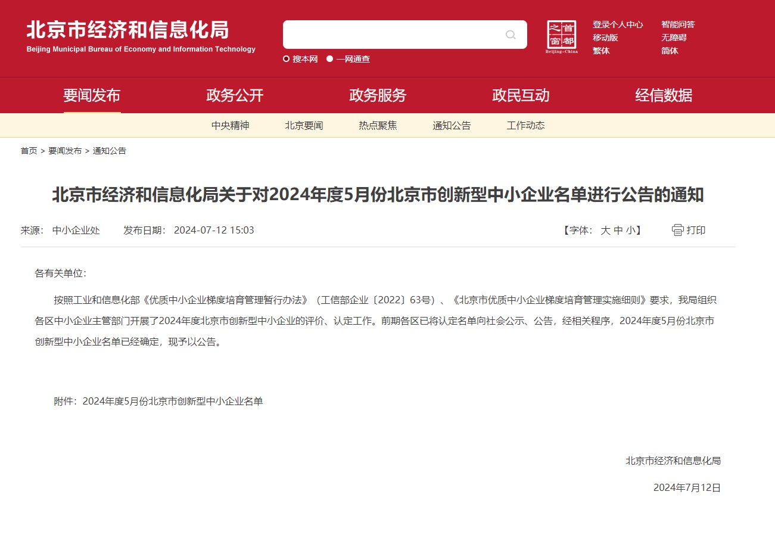This screenshot has width=775, height=535.
Task: Click the 中央精神 submenu link
Action: 230,126
